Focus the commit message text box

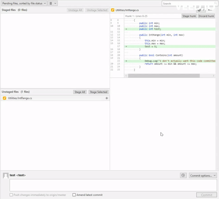coord(113,185)
